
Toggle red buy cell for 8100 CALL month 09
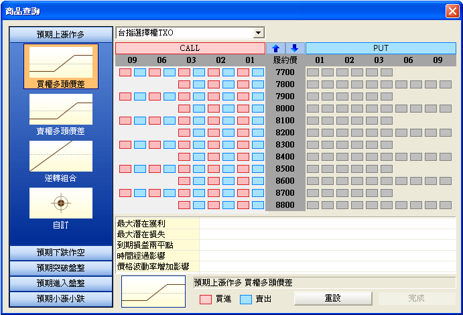[125, 121]
